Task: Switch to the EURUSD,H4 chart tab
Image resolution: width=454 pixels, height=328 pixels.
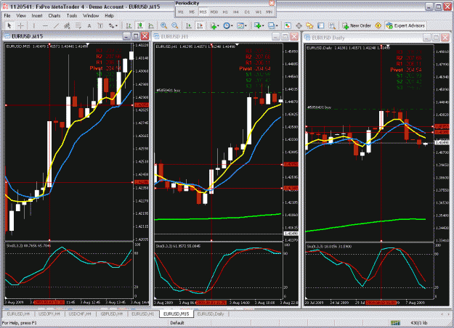Action: [18, 313]
